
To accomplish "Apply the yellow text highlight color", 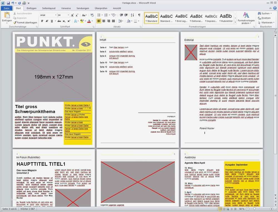I will click(x=82, y=21).
